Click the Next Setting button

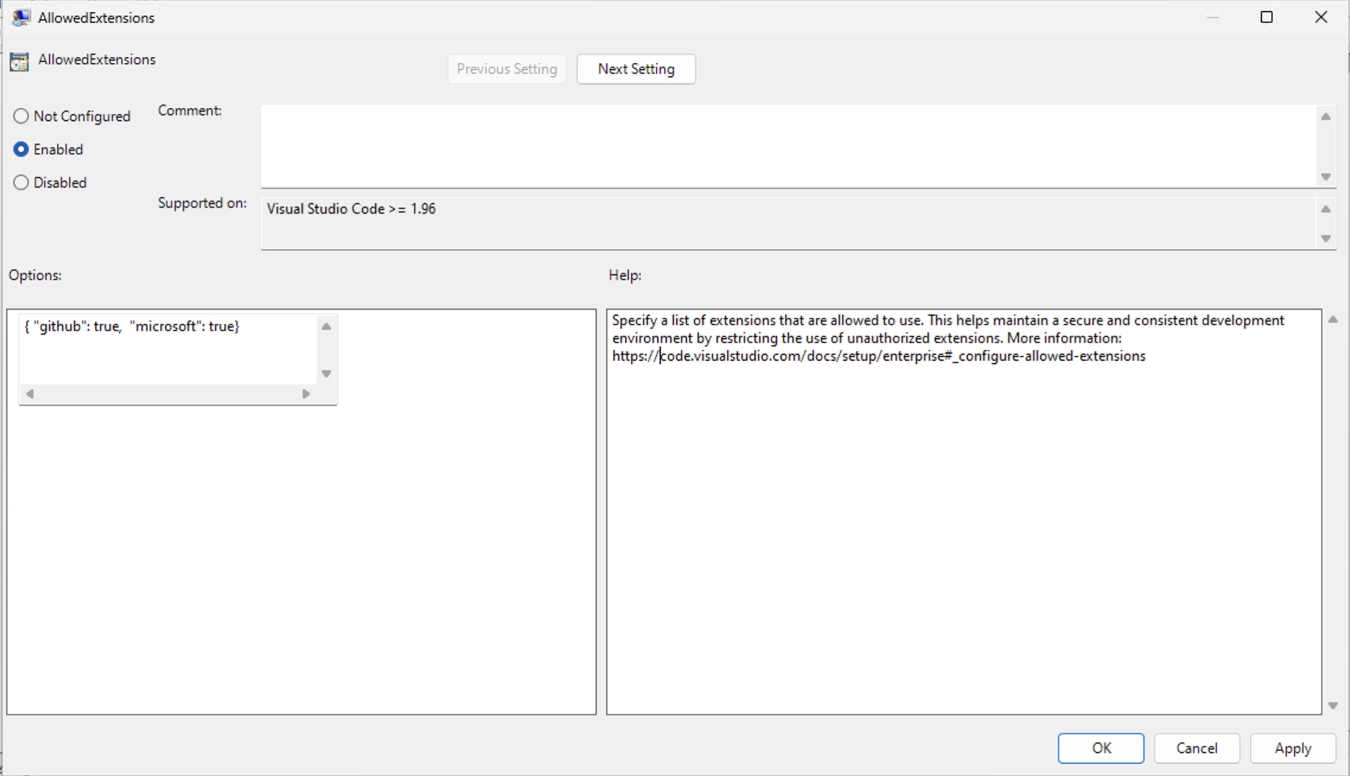pyautogui.click(x=636, y=69)
